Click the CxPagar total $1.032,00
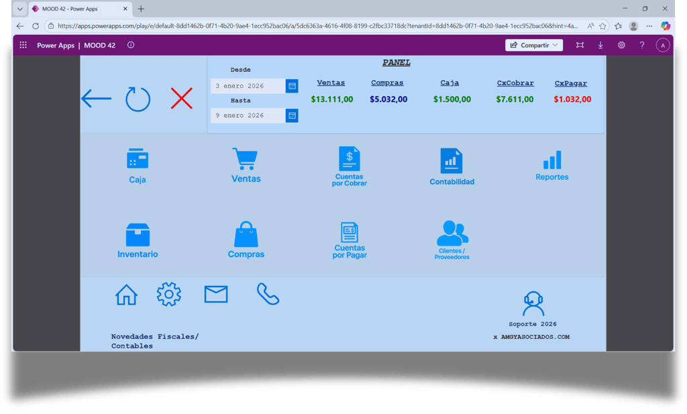This screenshot has height=414, width=687. [572, 99]
